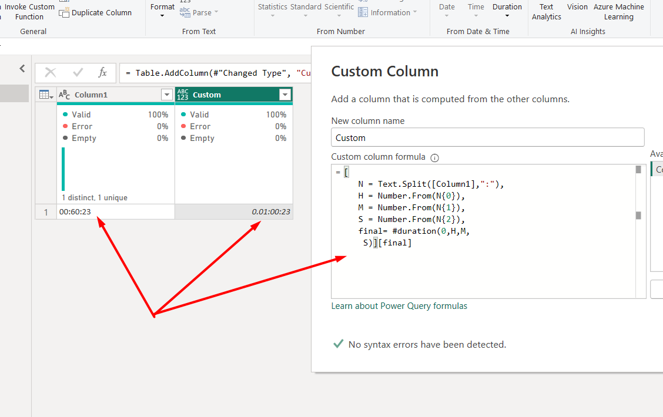Click the New column name field
This screenshot has height=417, width=663.
487,138
